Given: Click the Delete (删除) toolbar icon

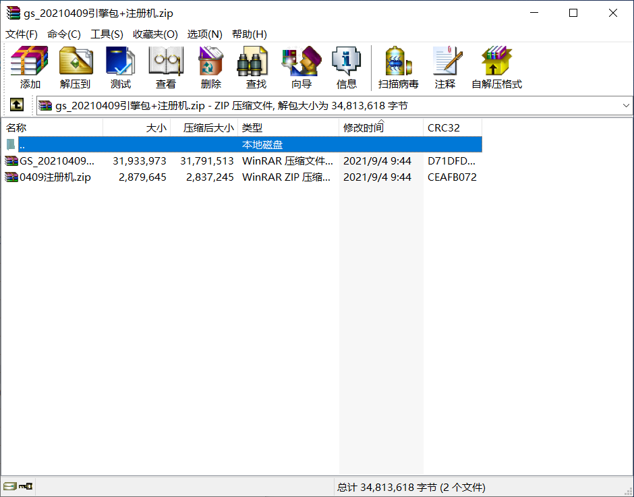Looking at the screenshot, I should 210,61.
